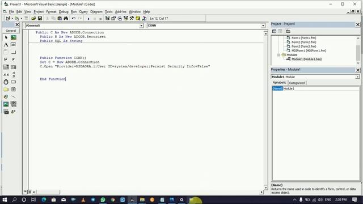This screenshot has width=363, height=204.
Task: Select the Label control in toolbox
Action: pyautogui.click(x=6, y=45)
